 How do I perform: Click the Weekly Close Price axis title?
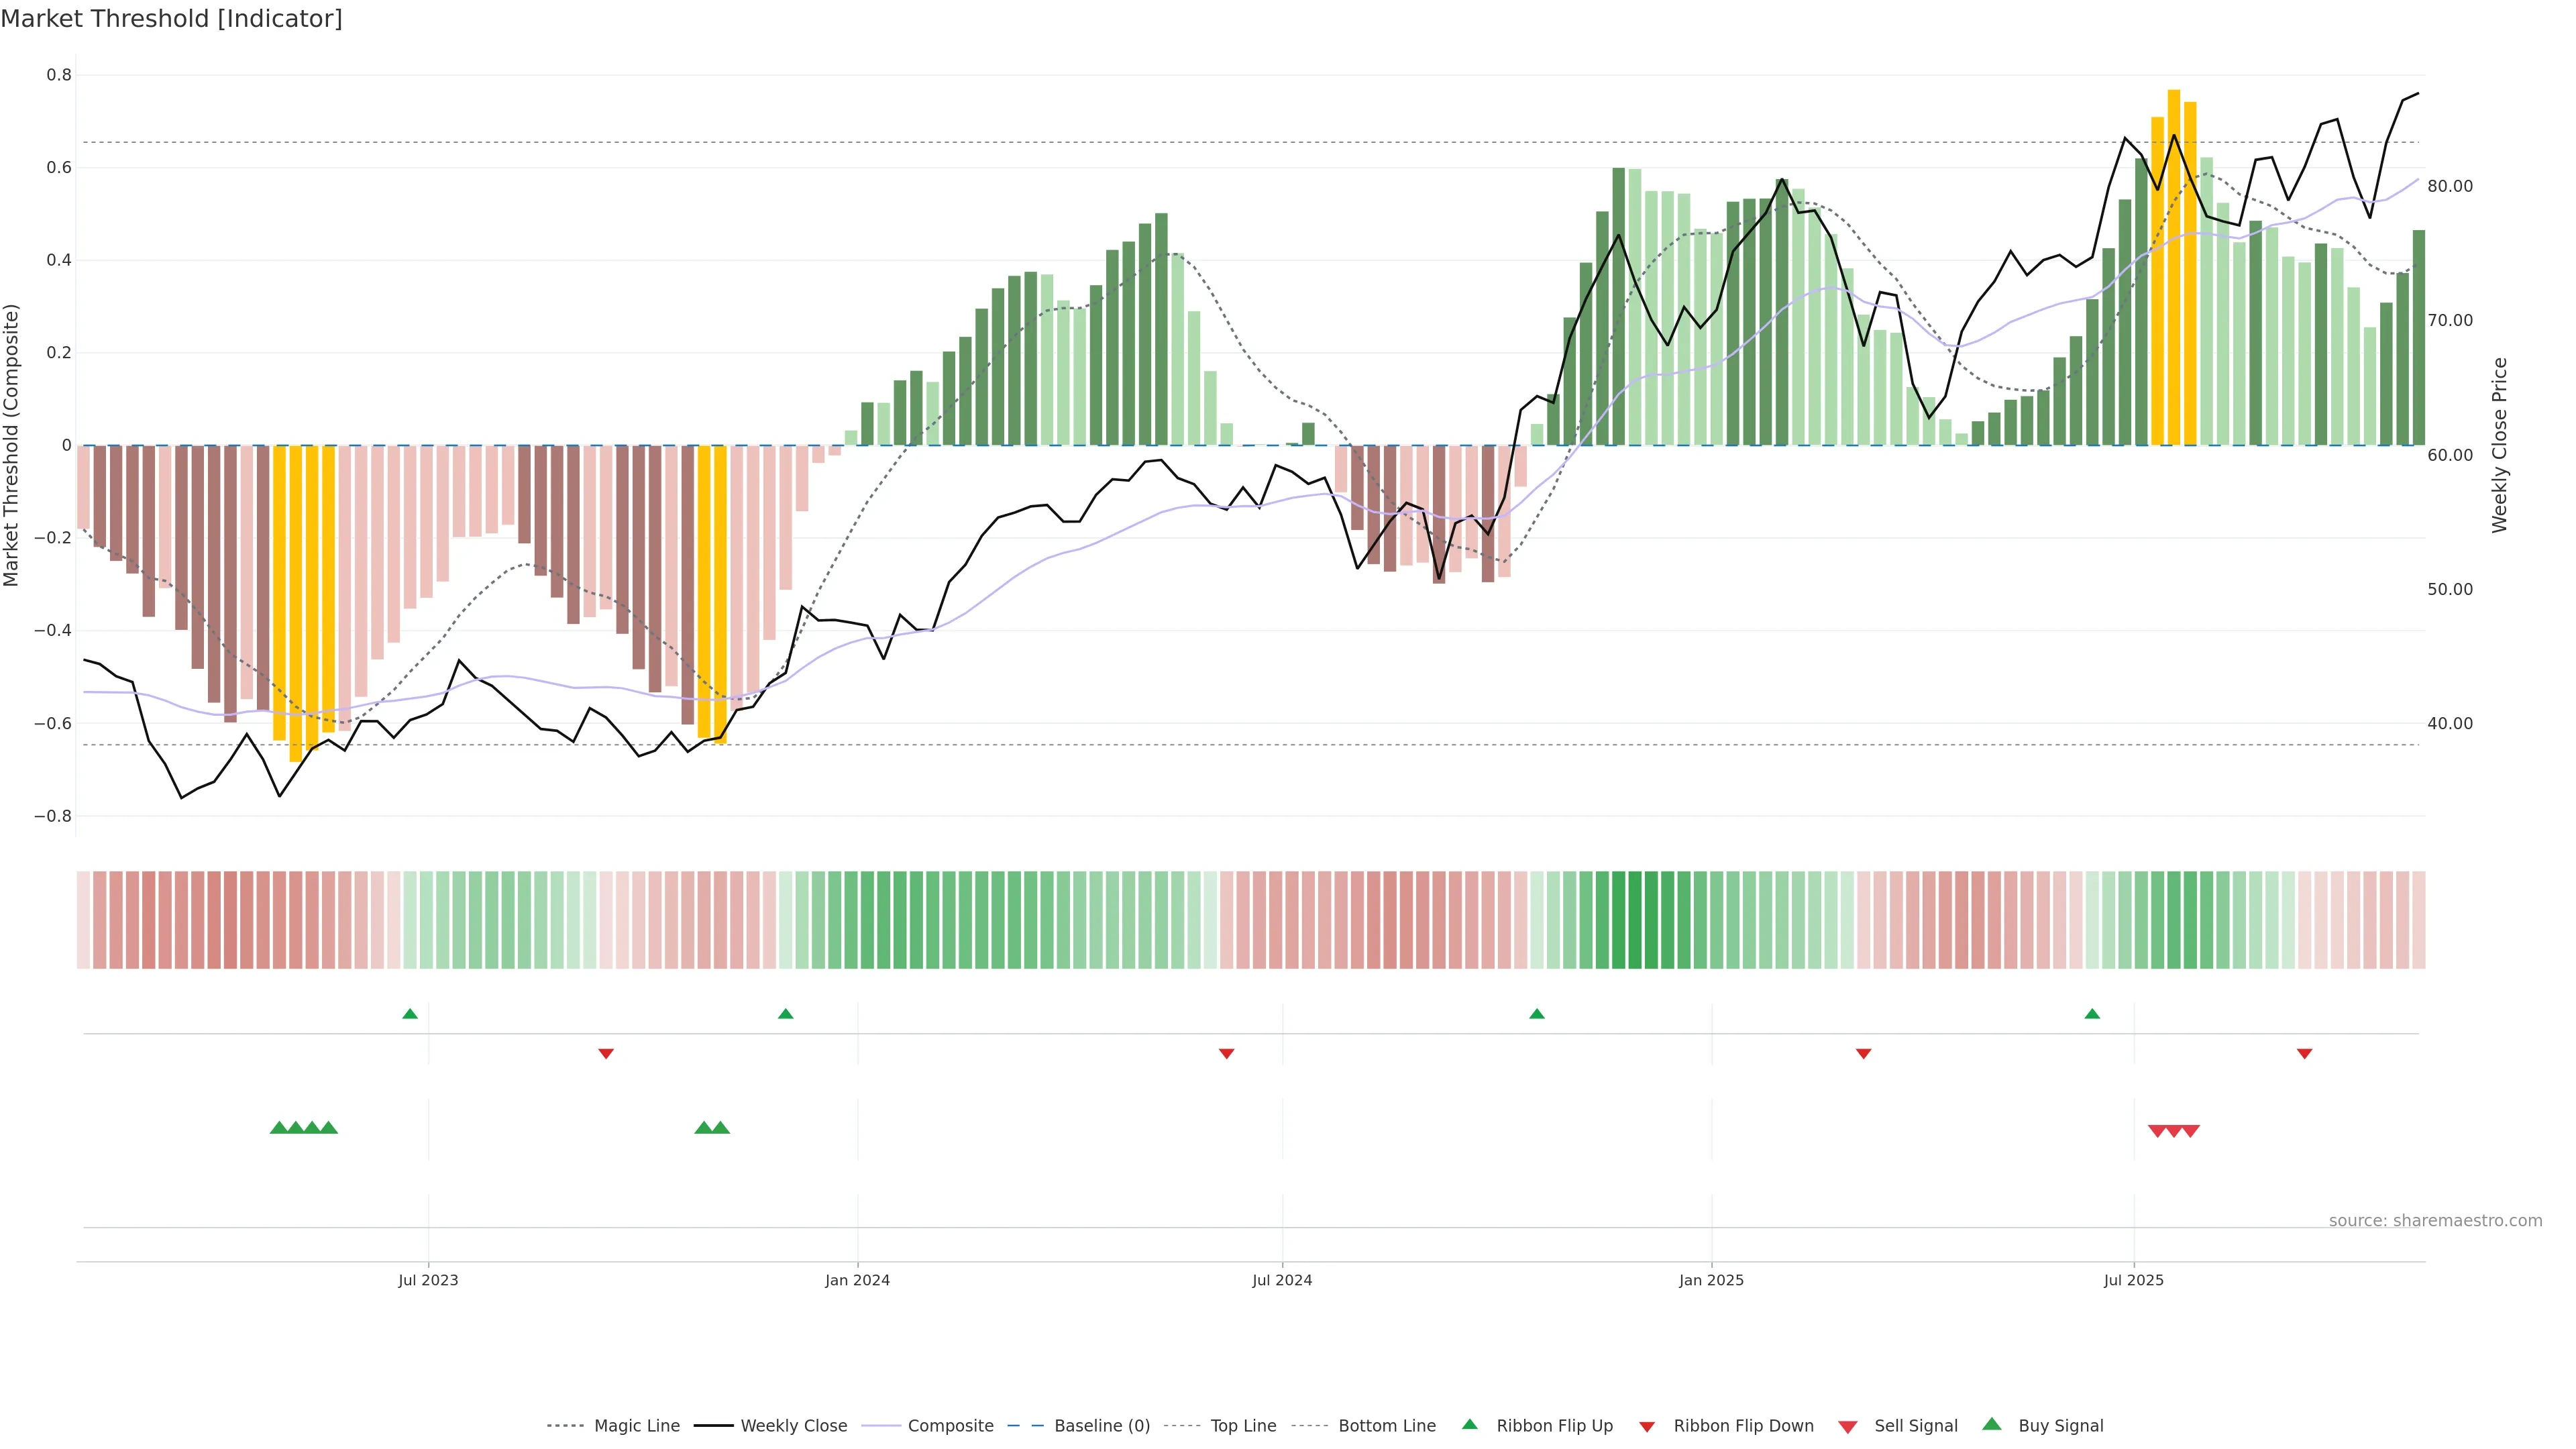tap(2500, 445)
